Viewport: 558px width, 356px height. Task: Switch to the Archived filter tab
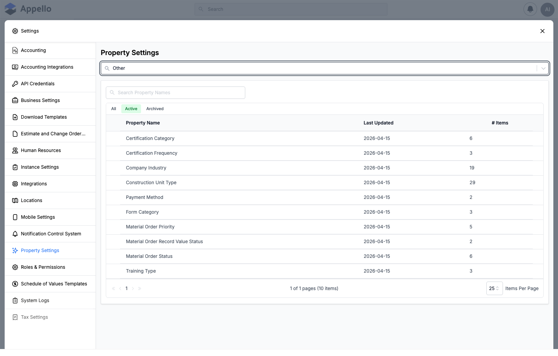(155, 109)
